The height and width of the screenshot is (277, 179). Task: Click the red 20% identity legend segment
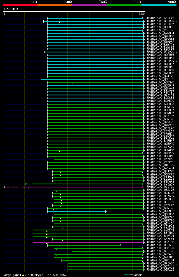click(20, 5)
